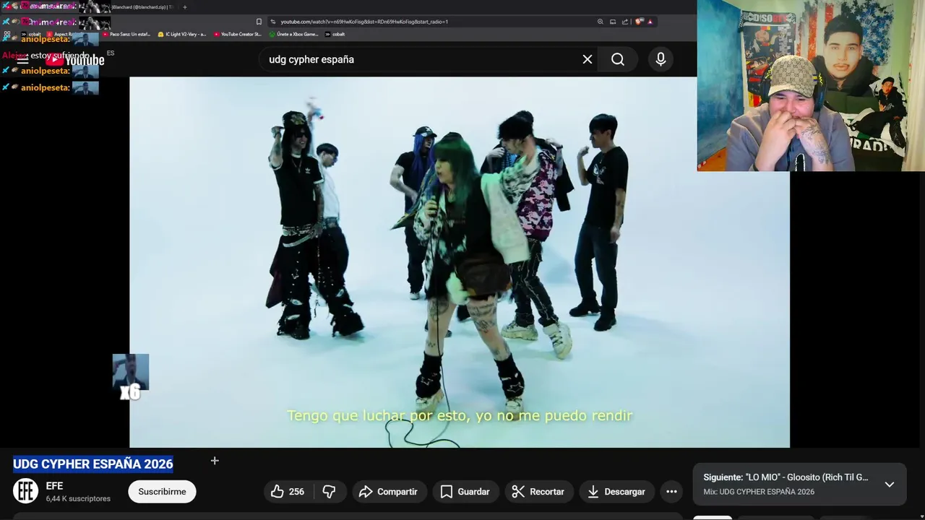This screenshot has width=925, height=520.
Task: Switch to the Blanchard (@blanchard.zip) tab
Action: 143,7
